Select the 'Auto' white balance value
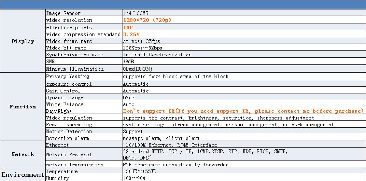The width and height of the screenshot is (366, 181). click(x=128, y=104)
